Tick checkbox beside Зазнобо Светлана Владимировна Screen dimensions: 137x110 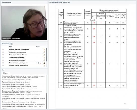pyautogui.click(x=3, y=65)
